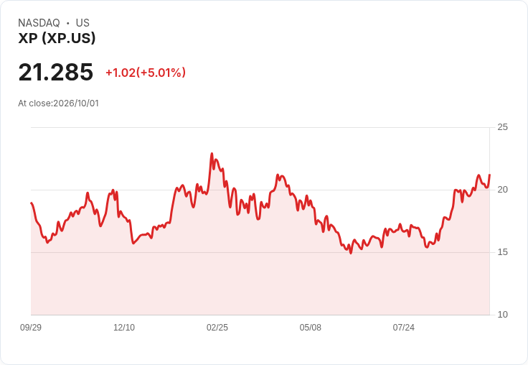Click the XP (XP.US) stock title
Image resolution: width=528 pixels, height=365 pixels.
click(x=57, y=38)
